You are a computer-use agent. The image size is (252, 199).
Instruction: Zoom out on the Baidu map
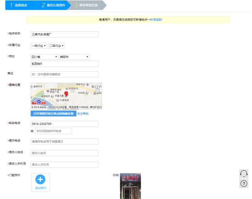point(97,91)
